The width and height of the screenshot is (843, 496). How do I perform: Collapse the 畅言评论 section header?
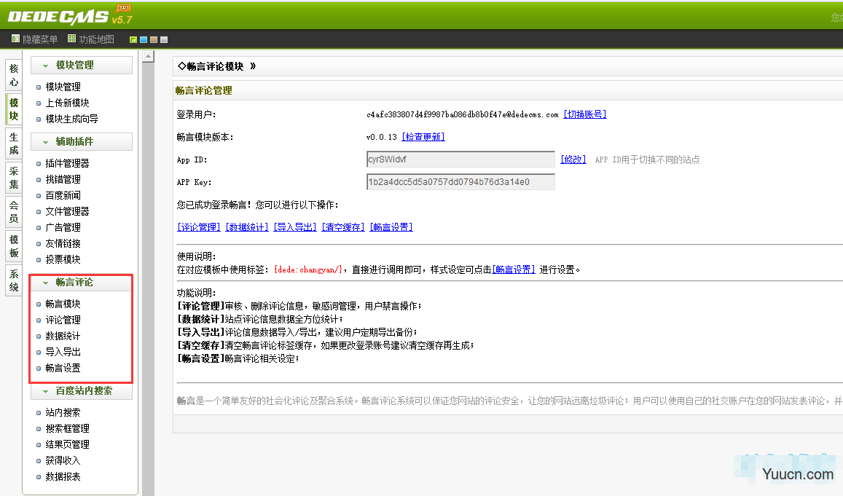tap(45, 283)
